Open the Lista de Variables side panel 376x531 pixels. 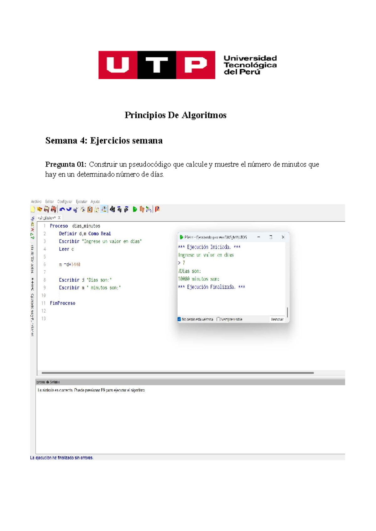pyautogui.click(x=32, y=259)
